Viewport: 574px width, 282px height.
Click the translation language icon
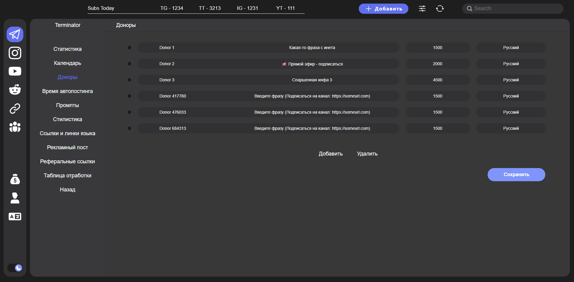(x=15, y=217)
